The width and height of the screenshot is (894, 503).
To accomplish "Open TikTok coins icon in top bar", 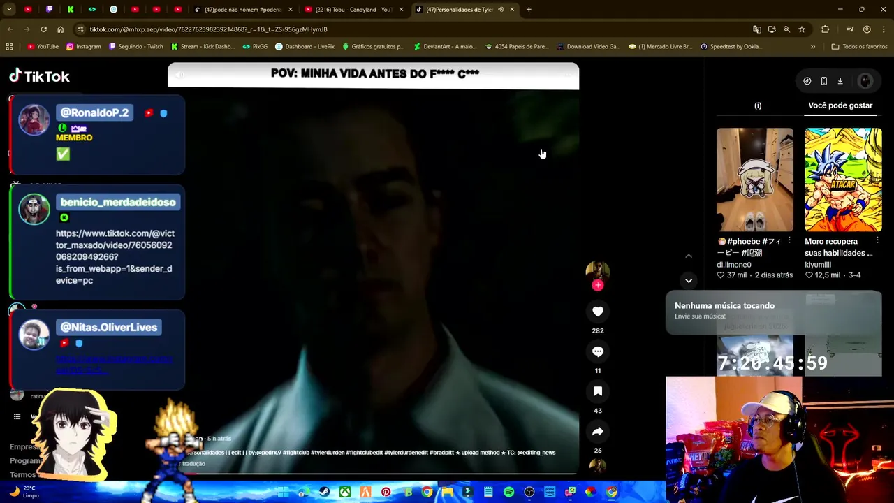I will point(807,81).
